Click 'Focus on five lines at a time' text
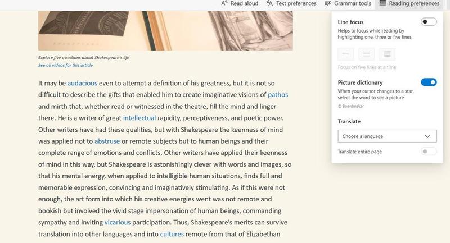Image resolution: width=450 pixels, height=243 pixels. click(x=367, y=67)
